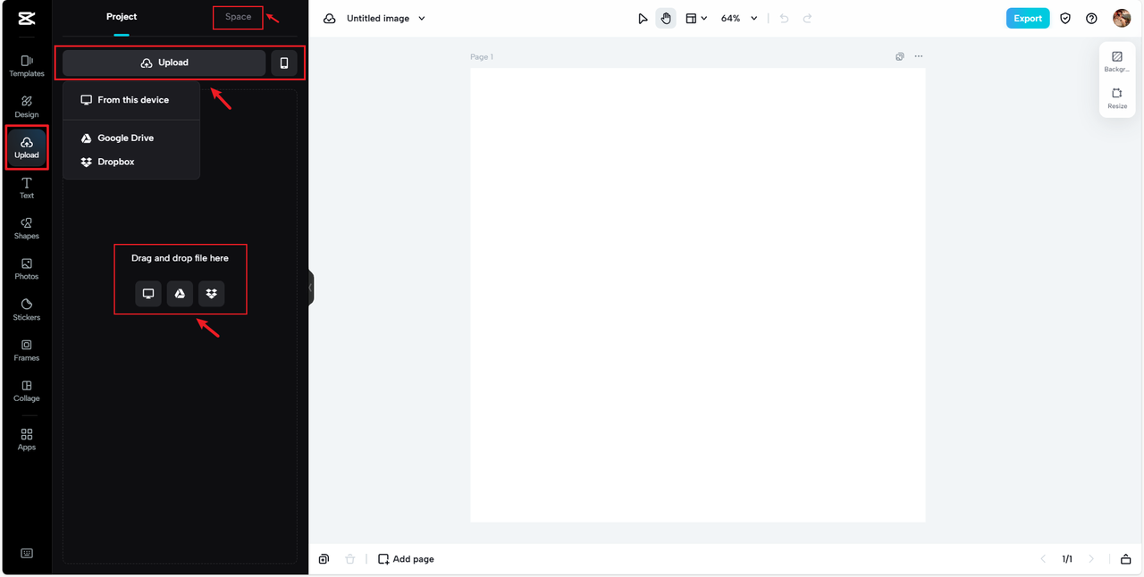Select the pointer select tool
Viewport: 1144px width, 577px height.
tap(643, 18)
